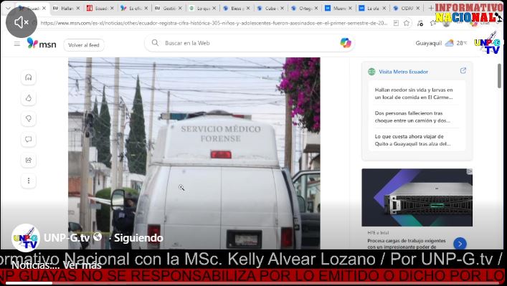Click the video progress bar at bottom
The height and width of the screenshot is (286, 507).
pyautogui.click(x=254, y=283)
